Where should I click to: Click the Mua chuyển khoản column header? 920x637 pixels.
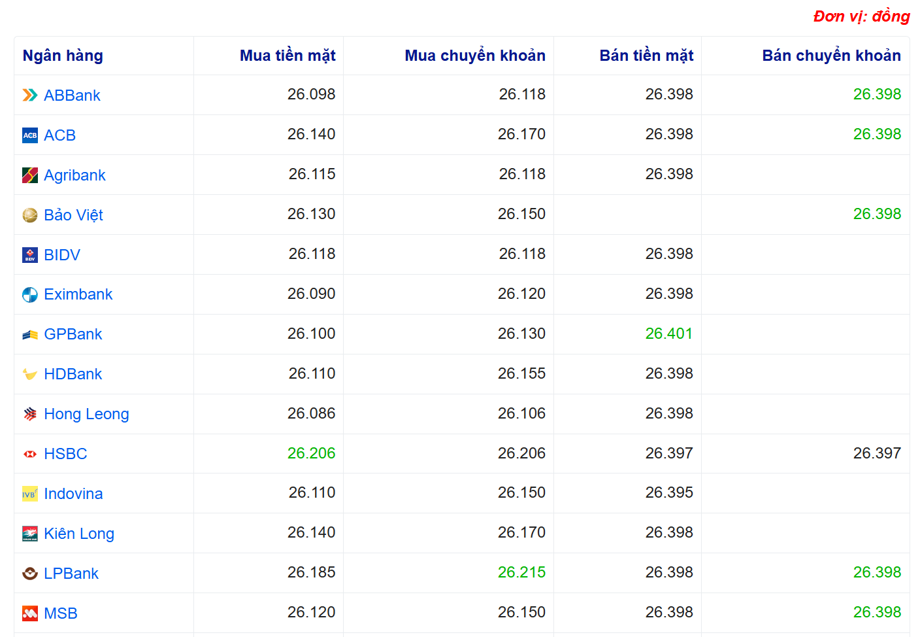pyautogui.click(x=474, y=56)
